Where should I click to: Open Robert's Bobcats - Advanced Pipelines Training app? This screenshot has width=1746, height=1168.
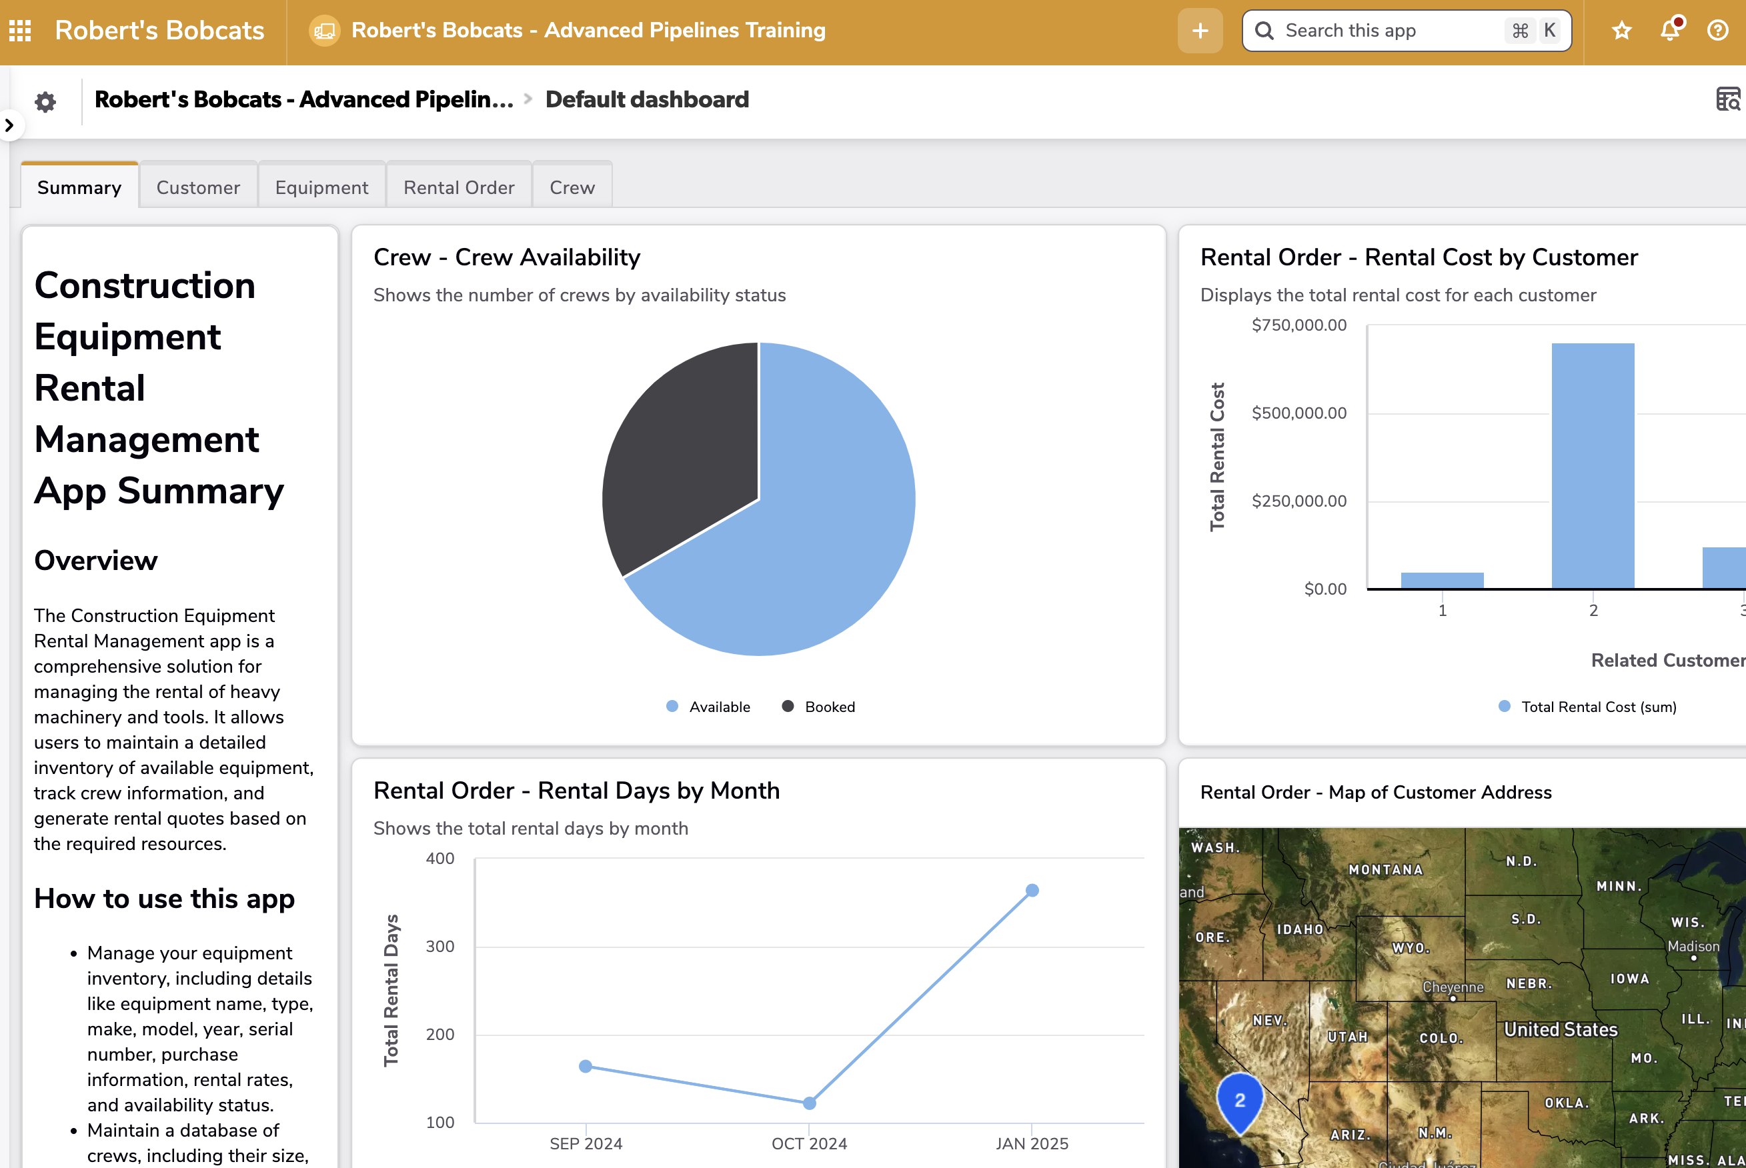coord(588,31)
